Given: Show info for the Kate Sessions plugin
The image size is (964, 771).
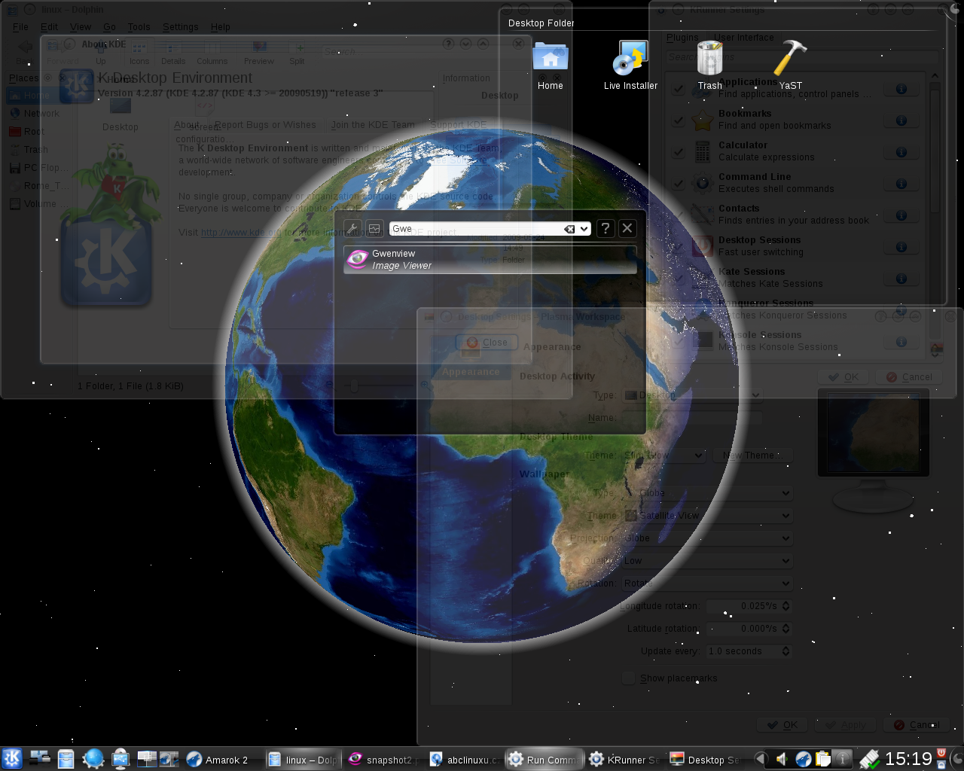Looking at the screenshot, I should coord(901,279).
